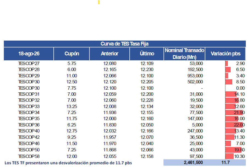
Task: Select the 18-ago-26 date header cell
Action: (x=29, y=54)
